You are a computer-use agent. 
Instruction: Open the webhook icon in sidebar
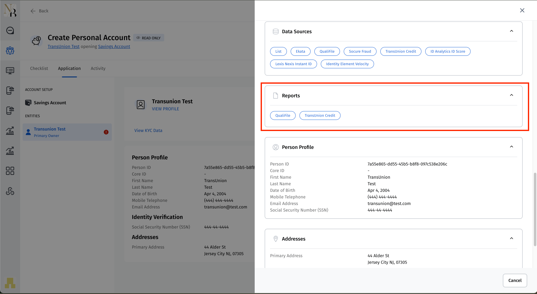(x=10, y=191)
